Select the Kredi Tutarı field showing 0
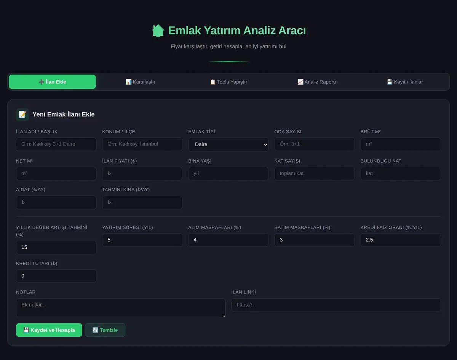The height and width of the screenshot is (360, 457). click(x=56, y=276)
